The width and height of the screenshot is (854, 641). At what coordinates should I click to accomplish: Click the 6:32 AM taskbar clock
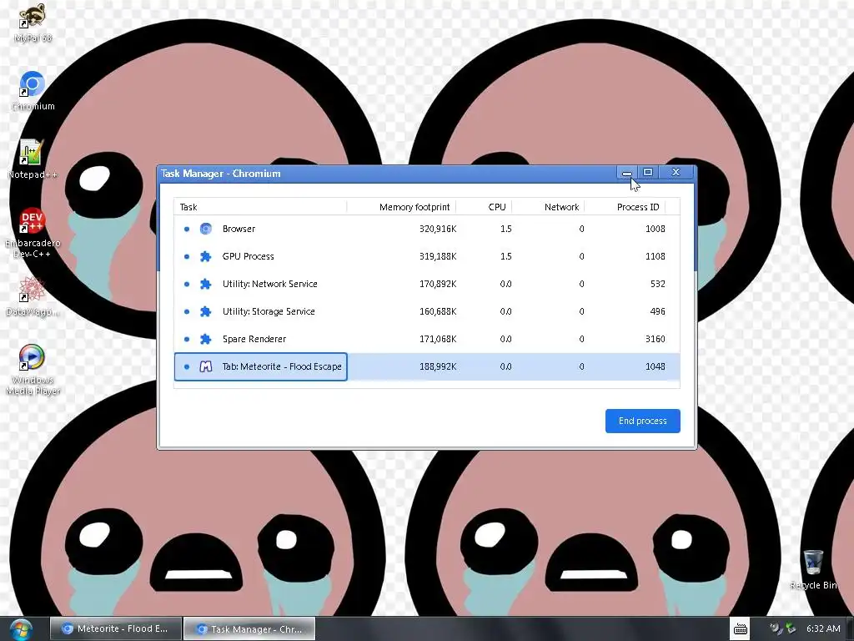tap(823, 628)
